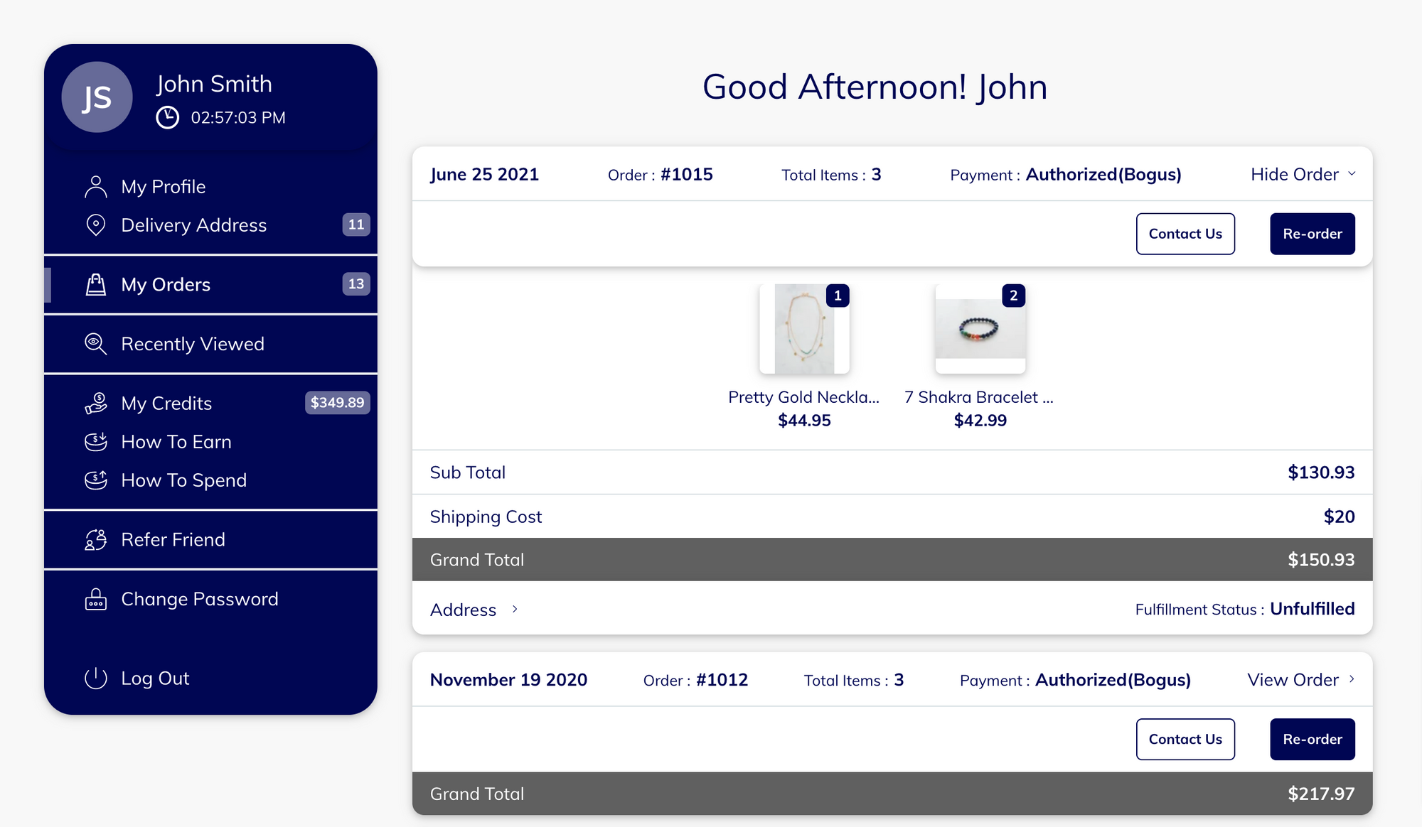Click the 7 Shakra Bracelet product name
This screenshot has width=1422, height=827.
979,397
